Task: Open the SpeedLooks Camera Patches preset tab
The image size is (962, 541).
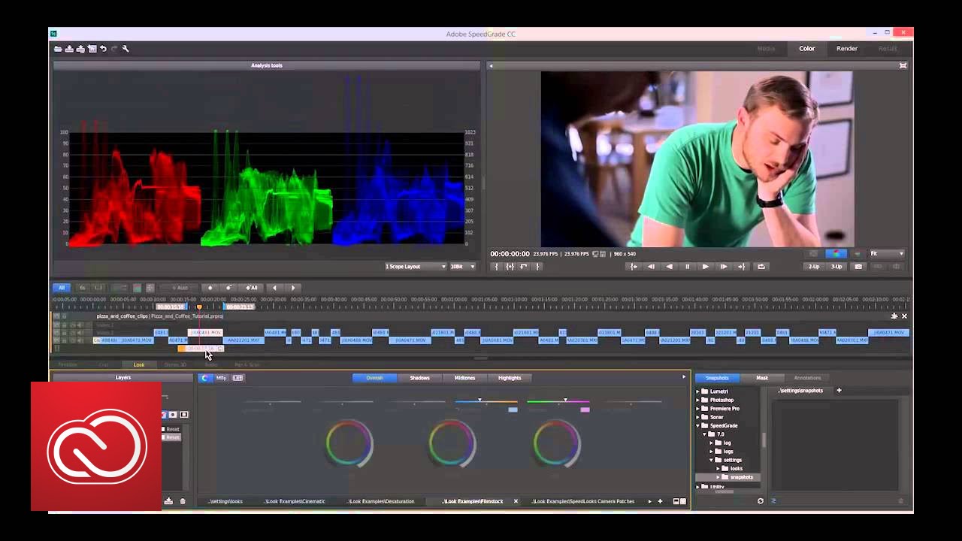Action: [583, 501]
